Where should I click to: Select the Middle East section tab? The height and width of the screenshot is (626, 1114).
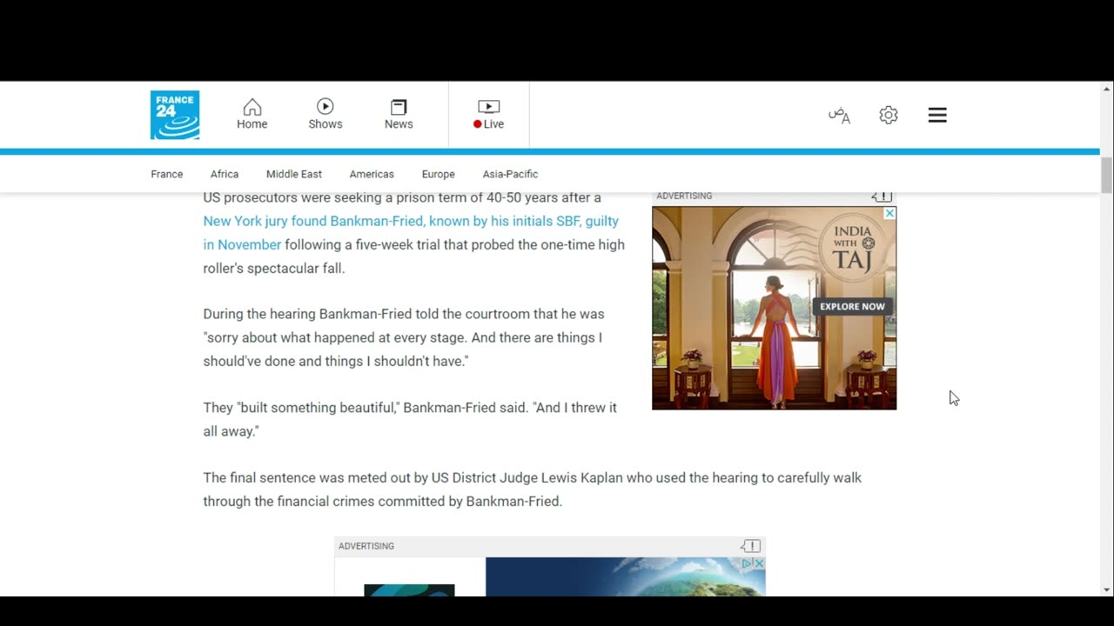[x=294, y=174]
